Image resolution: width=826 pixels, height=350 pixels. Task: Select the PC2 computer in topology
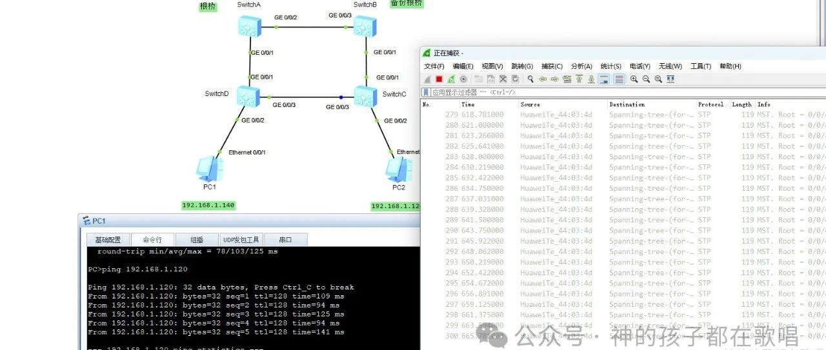point(399,169)
